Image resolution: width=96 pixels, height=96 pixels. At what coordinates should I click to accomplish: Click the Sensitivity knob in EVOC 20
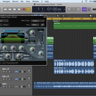pos(32,33)
